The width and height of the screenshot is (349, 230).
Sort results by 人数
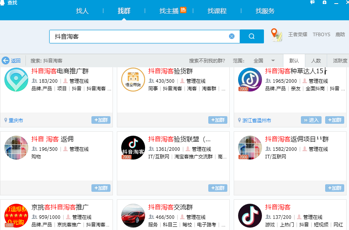pos(316,60)
